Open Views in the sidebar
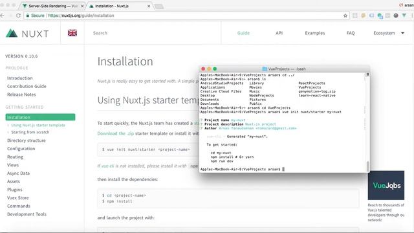 point(13,165)
